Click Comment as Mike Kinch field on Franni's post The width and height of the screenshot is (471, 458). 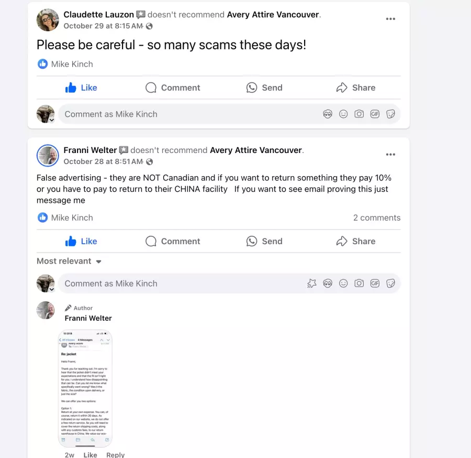pyautogui.click(x=180, y=283)
